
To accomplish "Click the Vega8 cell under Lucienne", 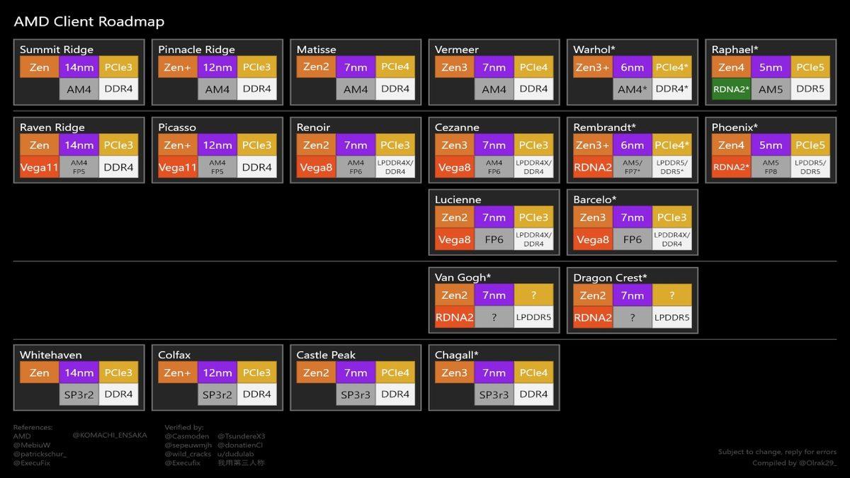I will 453,239.
